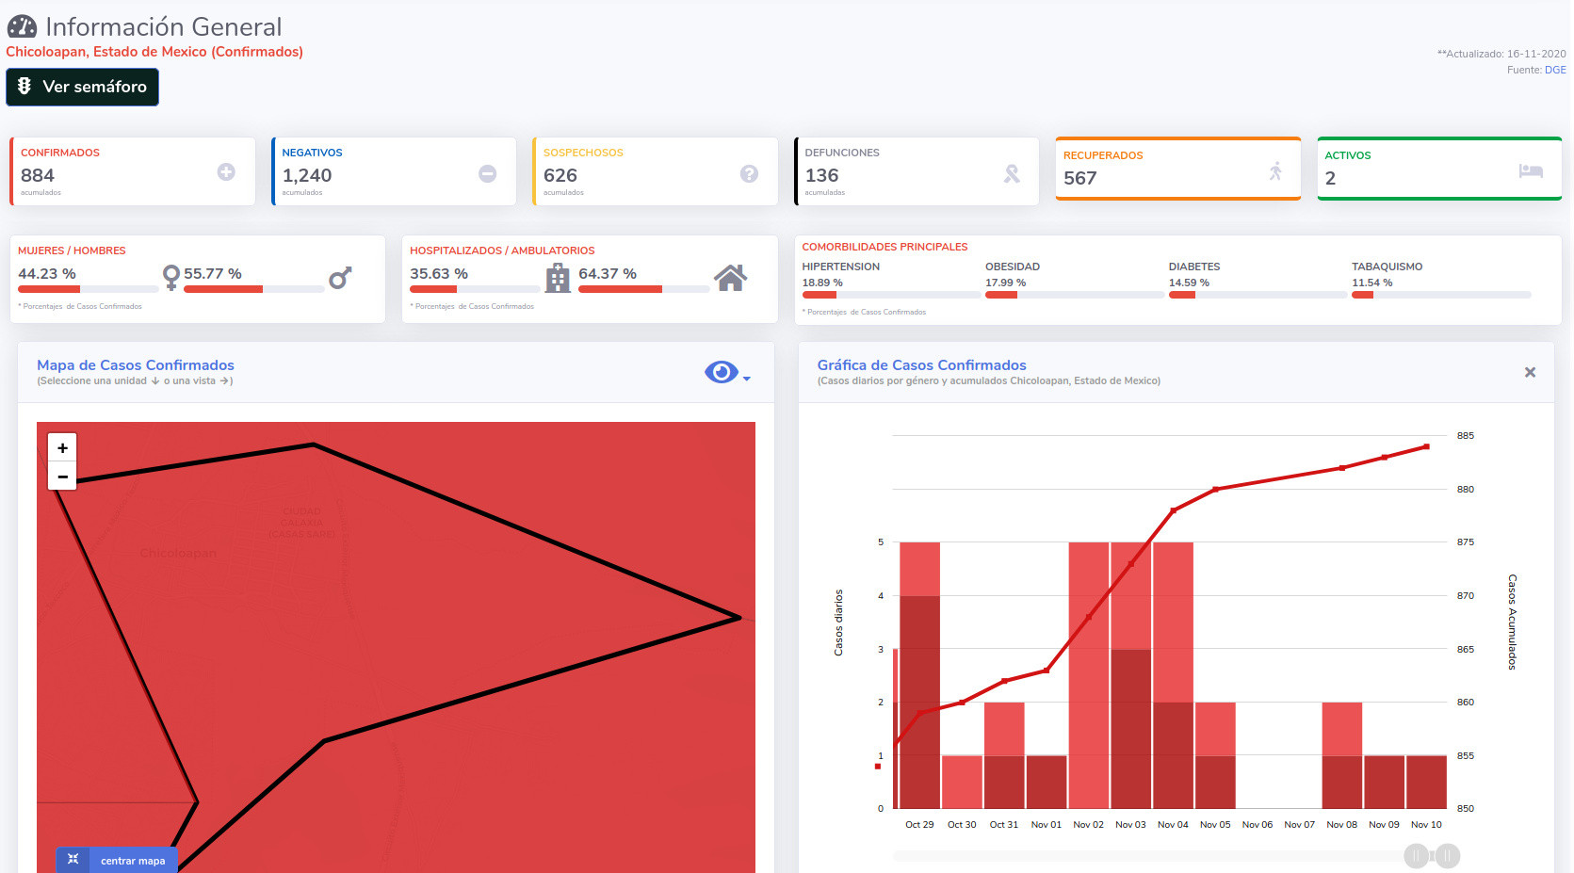Click the Chicoloapan, Estado de Mexico subtitle

click(154, 52)
